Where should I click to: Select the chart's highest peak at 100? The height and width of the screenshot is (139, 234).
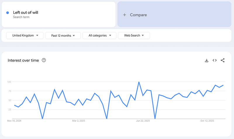139,82
